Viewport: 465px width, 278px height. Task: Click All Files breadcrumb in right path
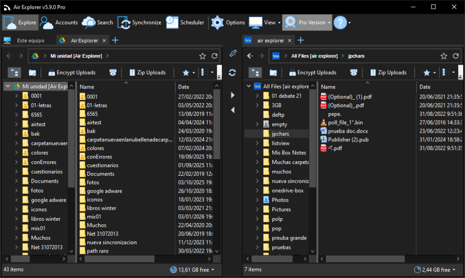click(x=314, y=56)
